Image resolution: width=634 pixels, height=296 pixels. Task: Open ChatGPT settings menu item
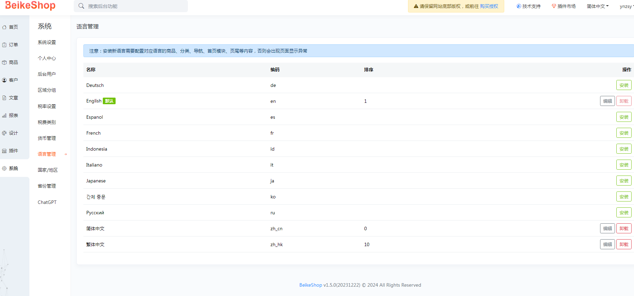coord(47,202)
